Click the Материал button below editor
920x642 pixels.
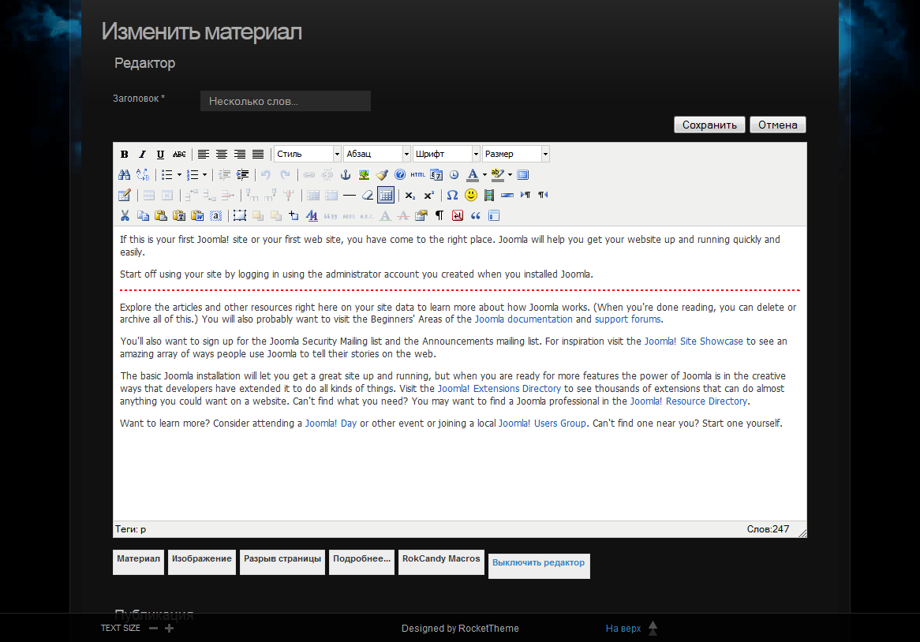coord(138,562)
